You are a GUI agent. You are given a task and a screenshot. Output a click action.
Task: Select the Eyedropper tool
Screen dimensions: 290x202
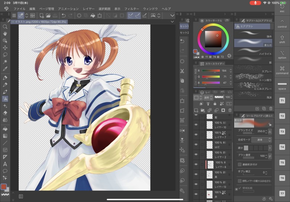[x=5, y=69]
